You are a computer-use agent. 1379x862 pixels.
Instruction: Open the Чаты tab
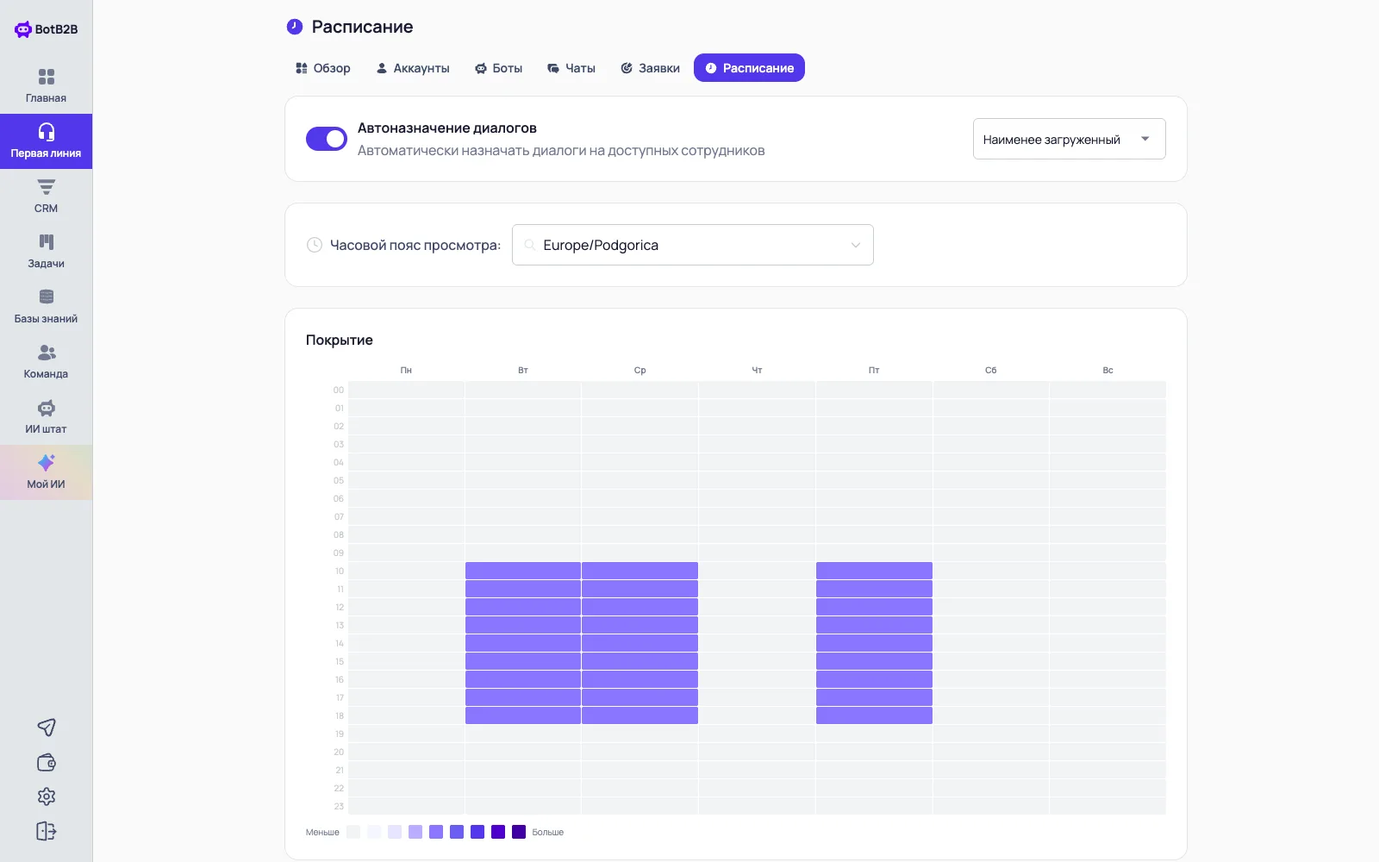click(571, 68)
